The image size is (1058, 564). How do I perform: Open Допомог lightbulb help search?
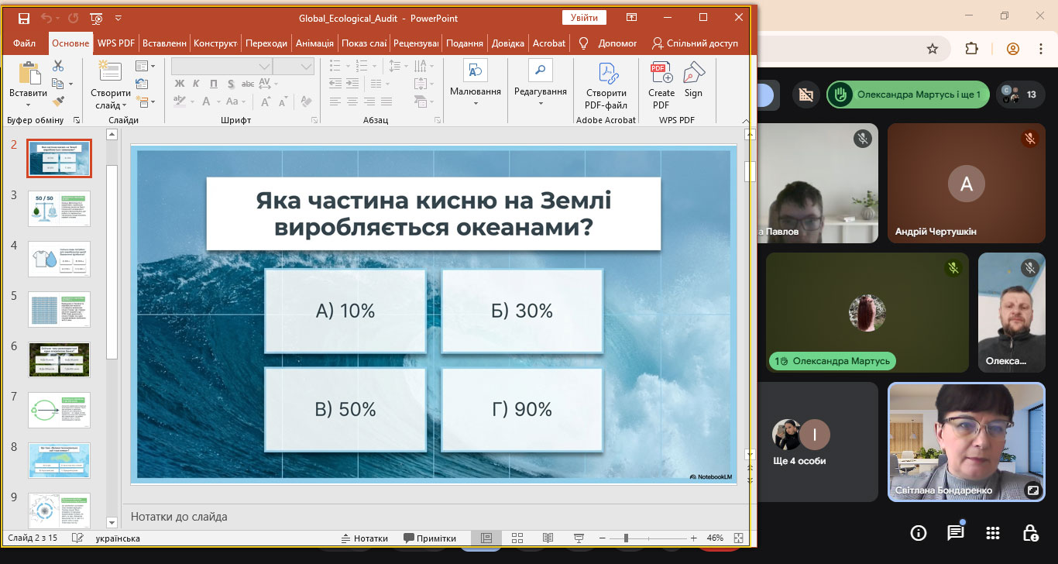(584, 43)
